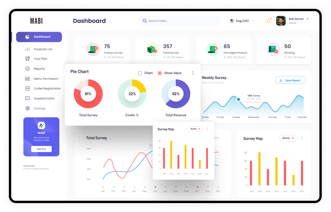Select Dashboard in the sidebar menu

click(39, 37)
